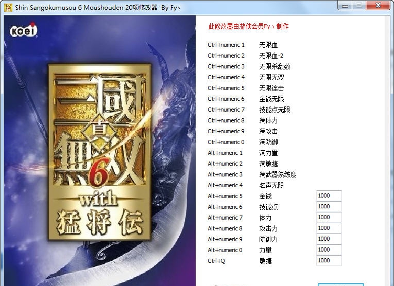Click the 体力 value input field
The width and height of the screenshot is (394, 286).
pos(329,217)
